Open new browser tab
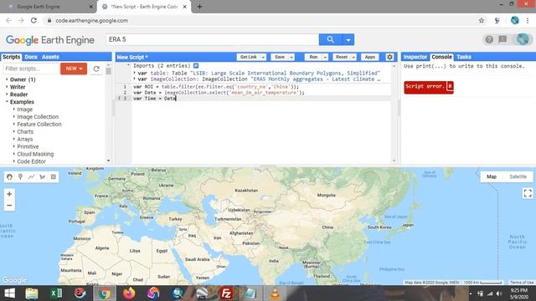This screenshot has height=301, width=536. [199, 7]
